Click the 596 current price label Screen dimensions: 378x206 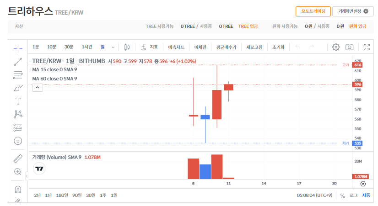coord(357,84)
